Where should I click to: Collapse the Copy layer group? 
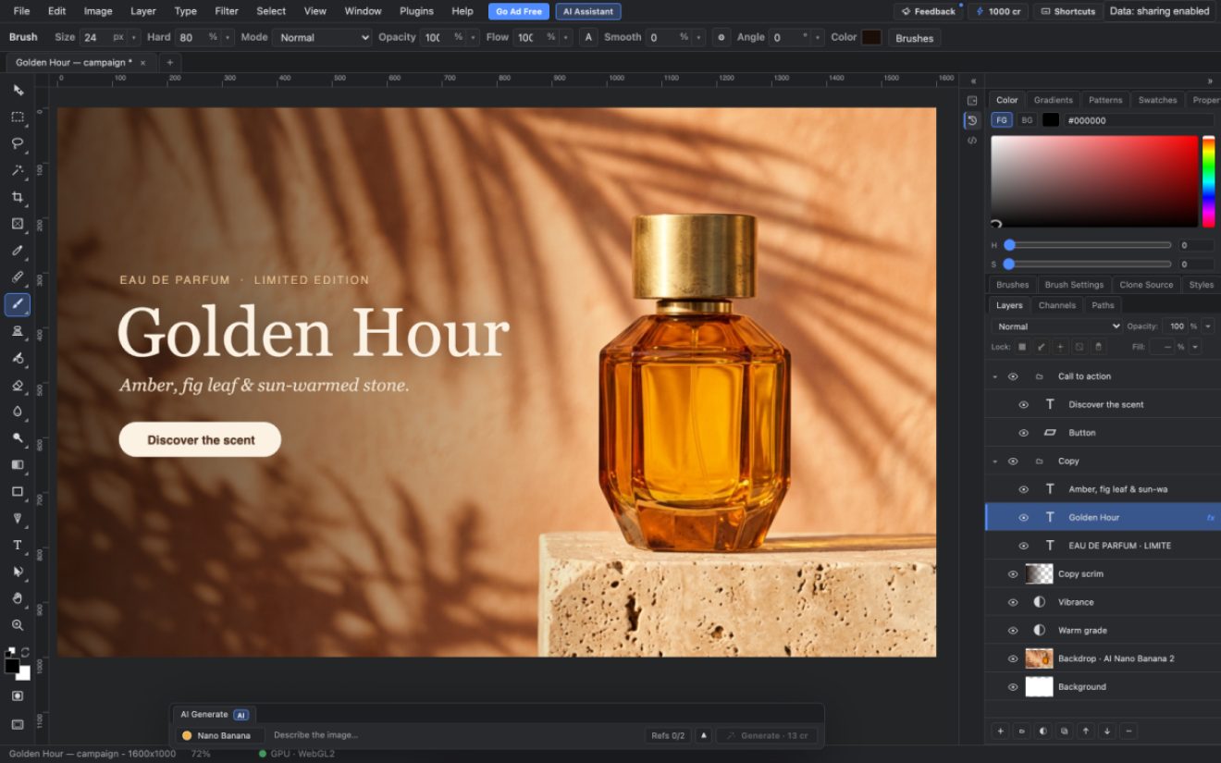click(995, 461)
